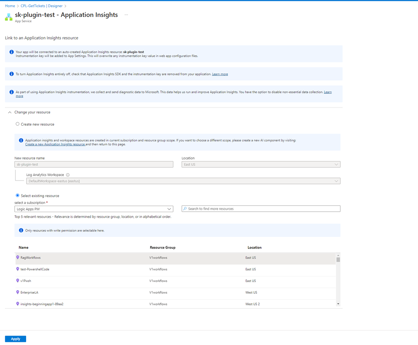Click the EnterpriseLA resource icon
Viewport: 418px width, 345px height.
coord(18,292)
